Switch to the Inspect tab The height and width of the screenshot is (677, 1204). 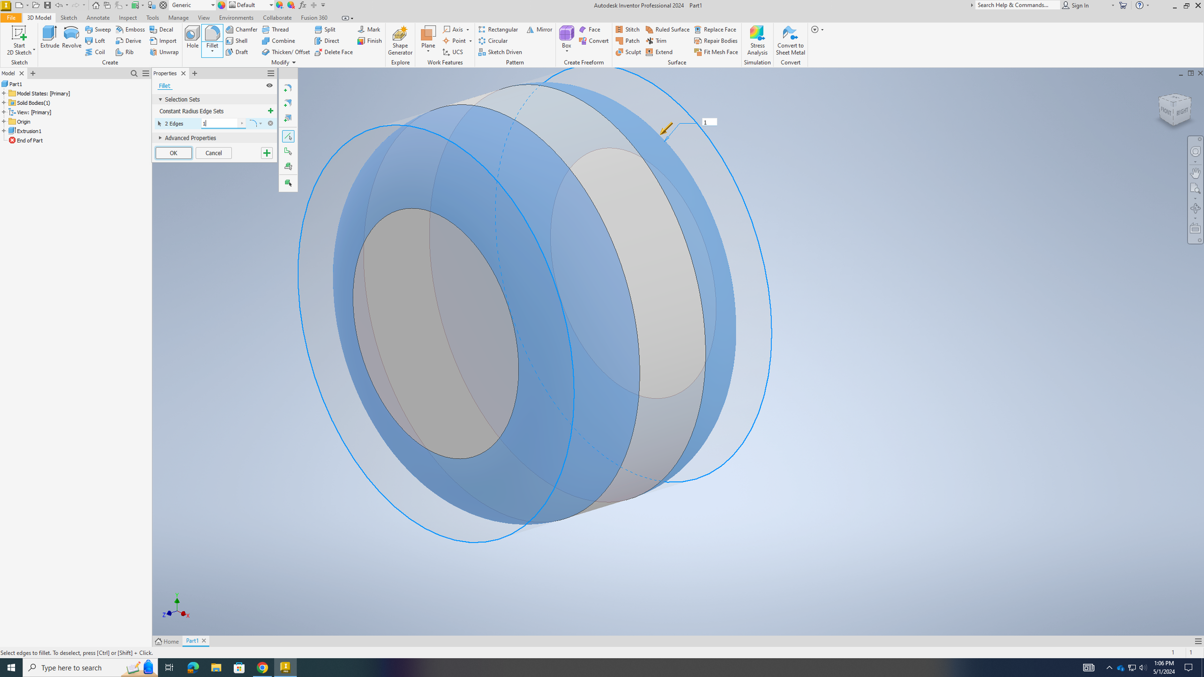(x=127, y=18)
